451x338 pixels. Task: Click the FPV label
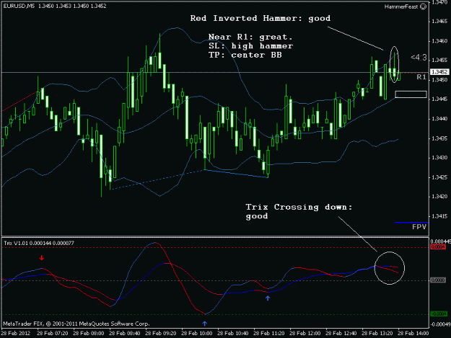[x=419, y=227]
